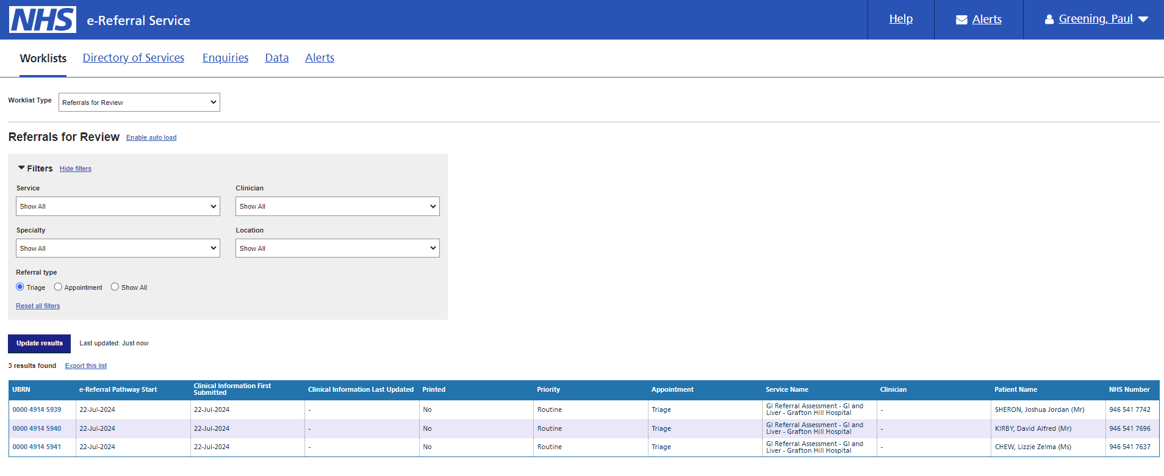This screenshot has width=1164, height=476.
Task: Switch to the Worklists tab
Action: coord(43,58)
